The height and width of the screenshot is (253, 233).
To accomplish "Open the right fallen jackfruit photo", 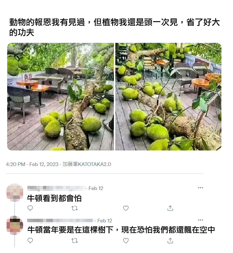I will click(168, 96).
